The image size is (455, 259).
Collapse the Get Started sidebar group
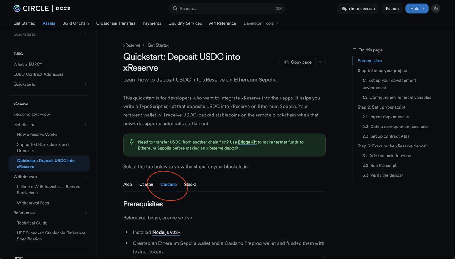[85, 124]
